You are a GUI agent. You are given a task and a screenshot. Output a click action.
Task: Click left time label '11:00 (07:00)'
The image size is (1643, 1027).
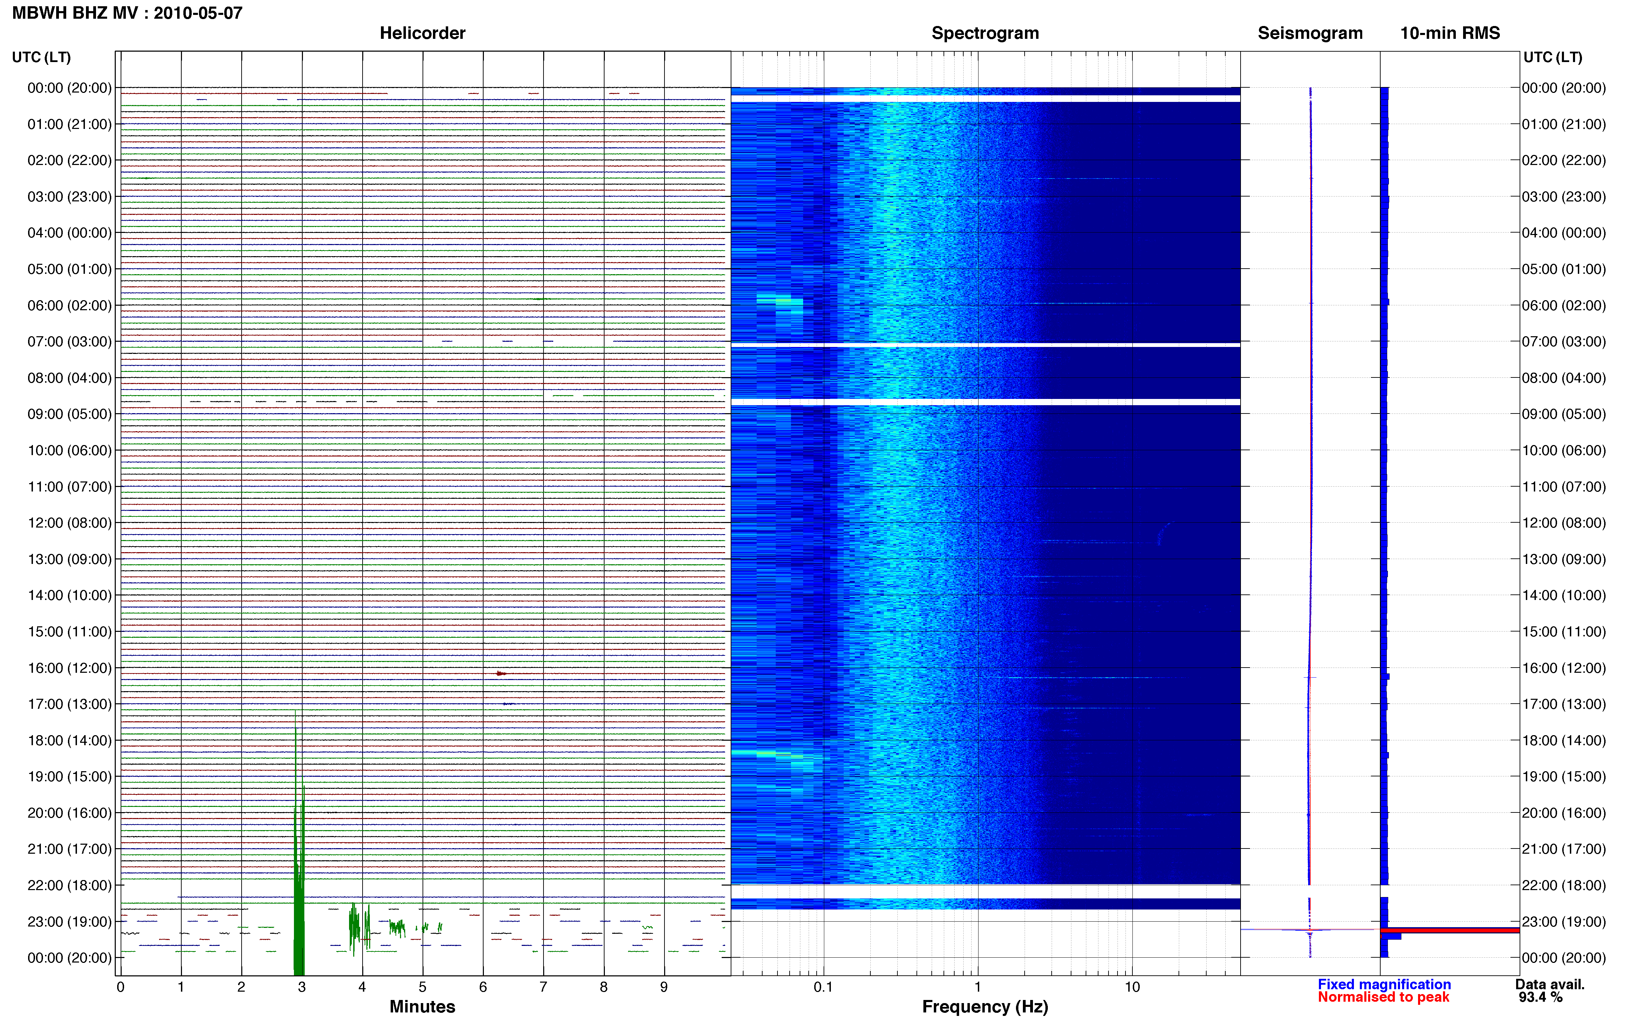point(69,487)
